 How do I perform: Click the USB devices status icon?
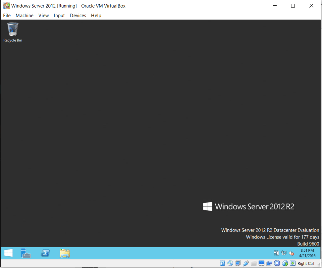pos(246,263)
